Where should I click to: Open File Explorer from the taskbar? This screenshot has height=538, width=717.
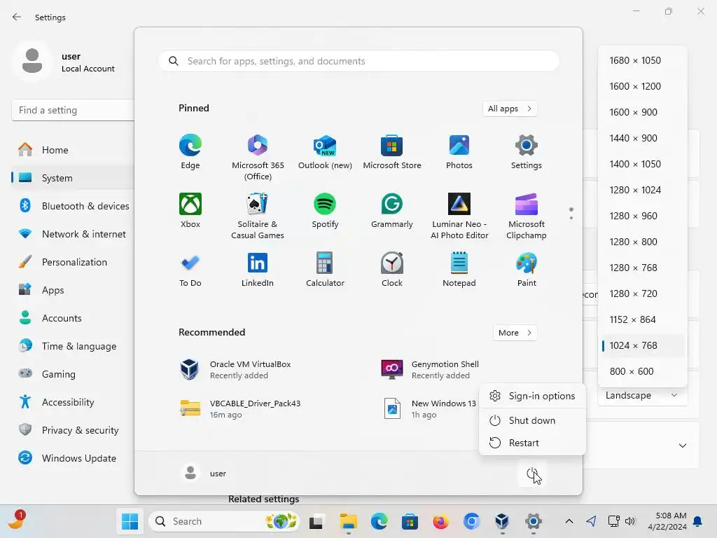point(348,521)
